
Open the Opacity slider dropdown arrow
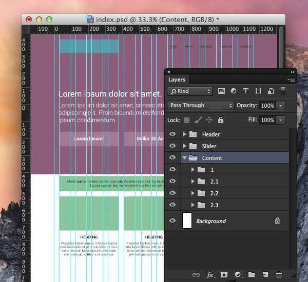point(281,106)
